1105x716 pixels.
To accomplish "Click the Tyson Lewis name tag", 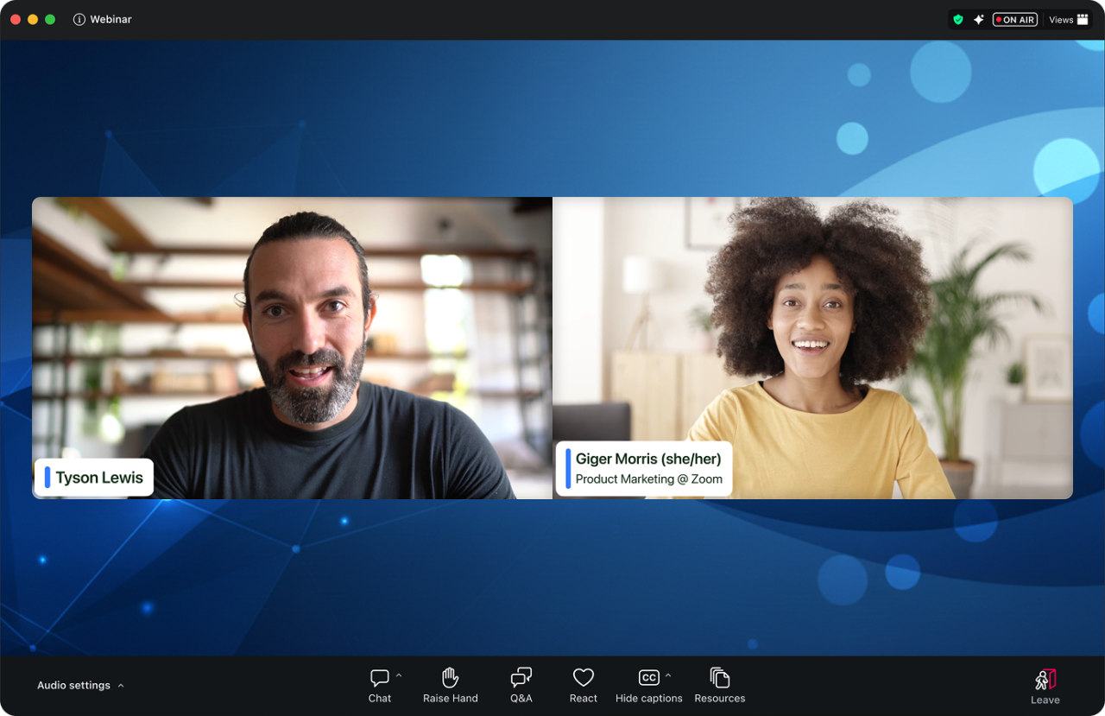I will pos(94,478).
